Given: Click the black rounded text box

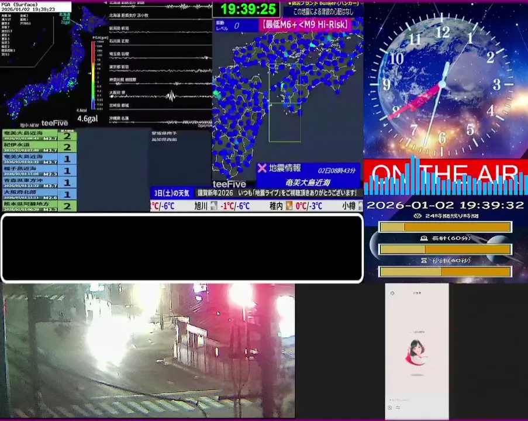Looking at the screenshot, I should [182, 248].
